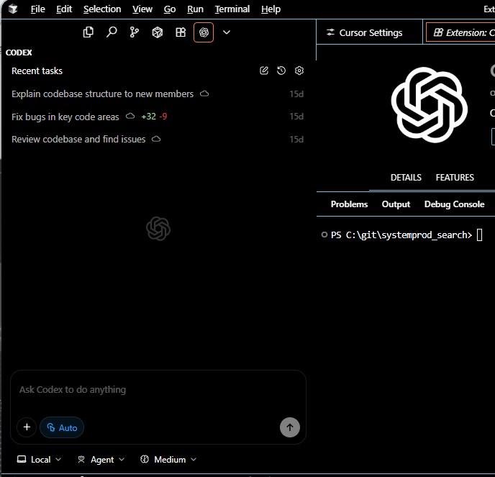
Task: Switch to the Output panel tab
Action: click(x=396, y=204)
